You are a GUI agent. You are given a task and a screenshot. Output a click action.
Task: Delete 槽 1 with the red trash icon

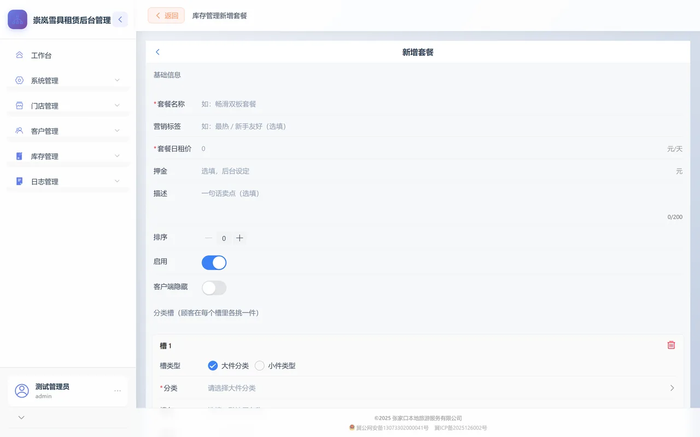671,345
